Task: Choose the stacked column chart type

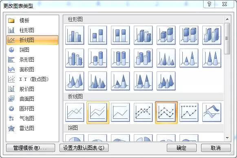Action: pyautogui.click(x=97, y=35)
